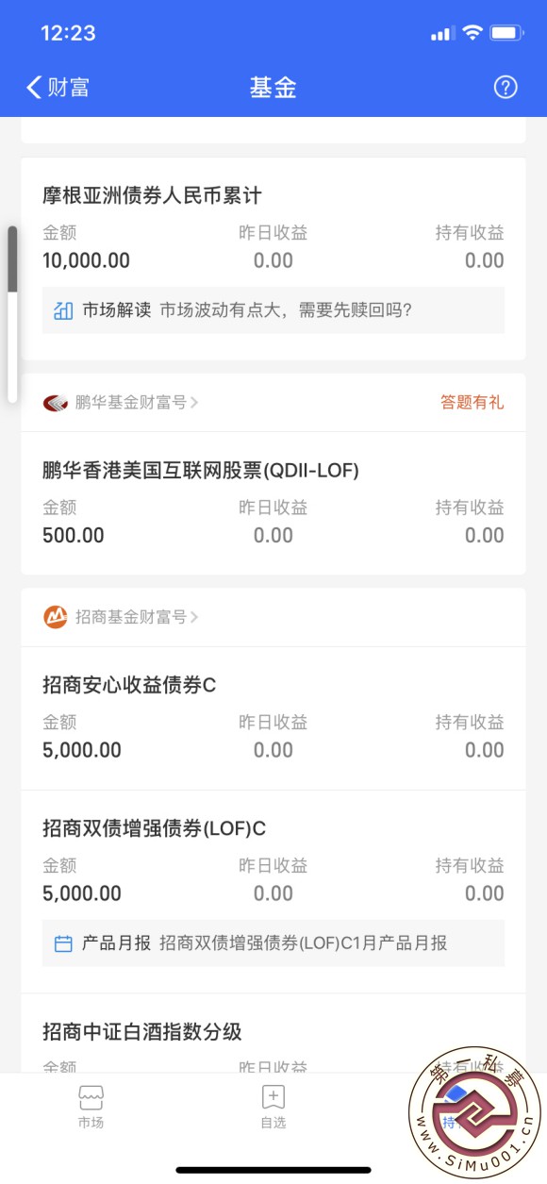Tap the 市场解读 chart icon
Viewport: 547px width, 1184px height.
point(63,310)
